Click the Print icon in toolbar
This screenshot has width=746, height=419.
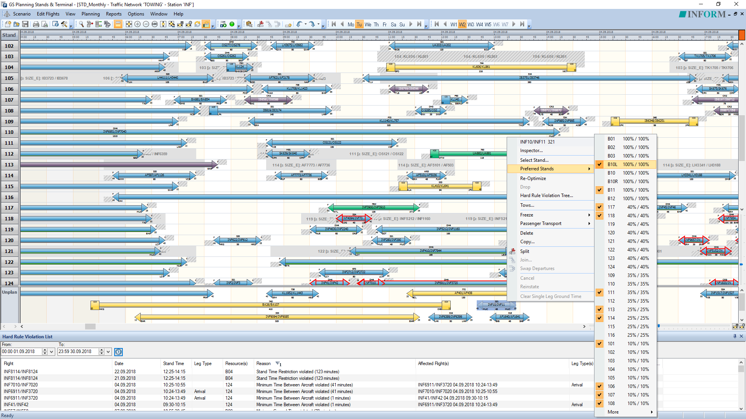[36, 24]
